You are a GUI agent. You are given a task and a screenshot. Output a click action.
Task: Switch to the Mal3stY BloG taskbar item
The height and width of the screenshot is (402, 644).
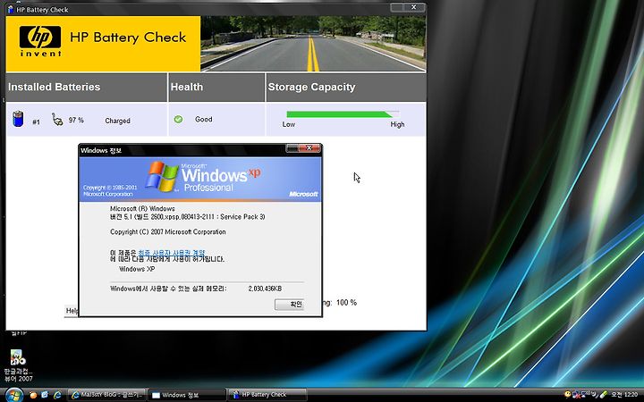106,395
